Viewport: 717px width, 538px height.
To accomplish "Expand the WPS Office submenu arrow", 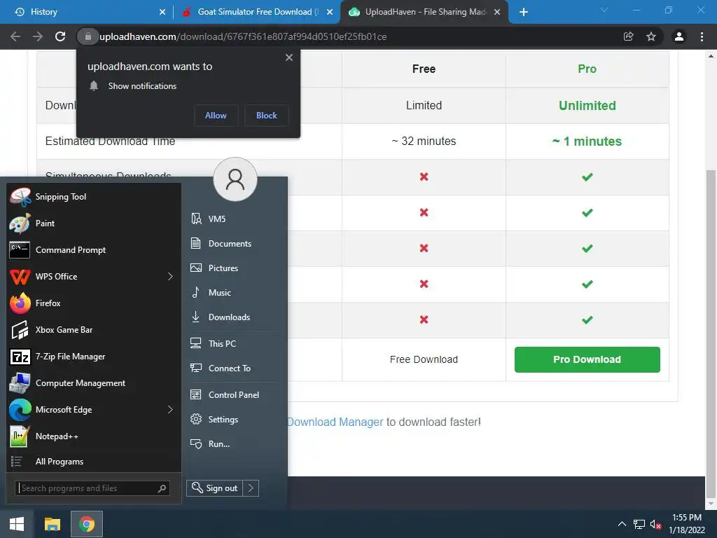I will click(x=170, y=276).
